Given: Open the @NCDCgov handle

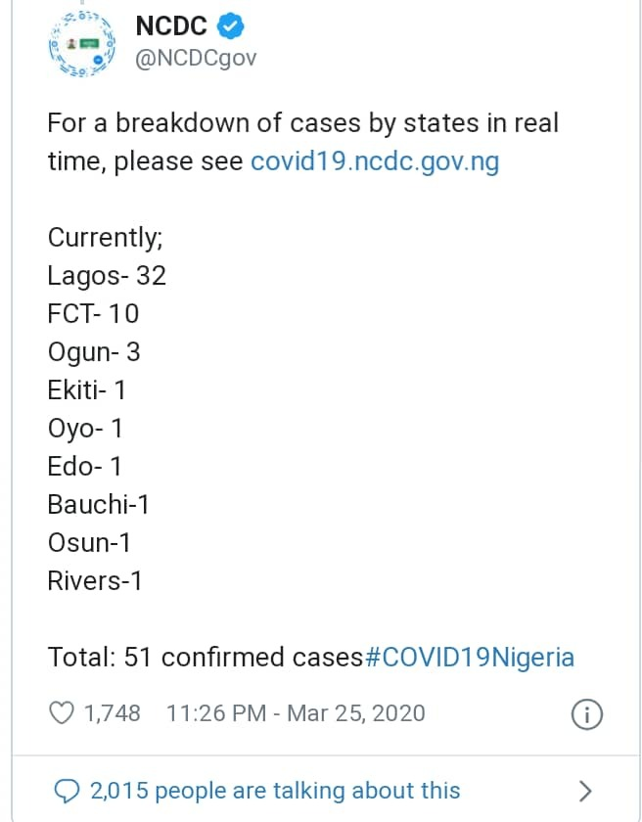Looking at the screenshot, I should coord(196,58).
